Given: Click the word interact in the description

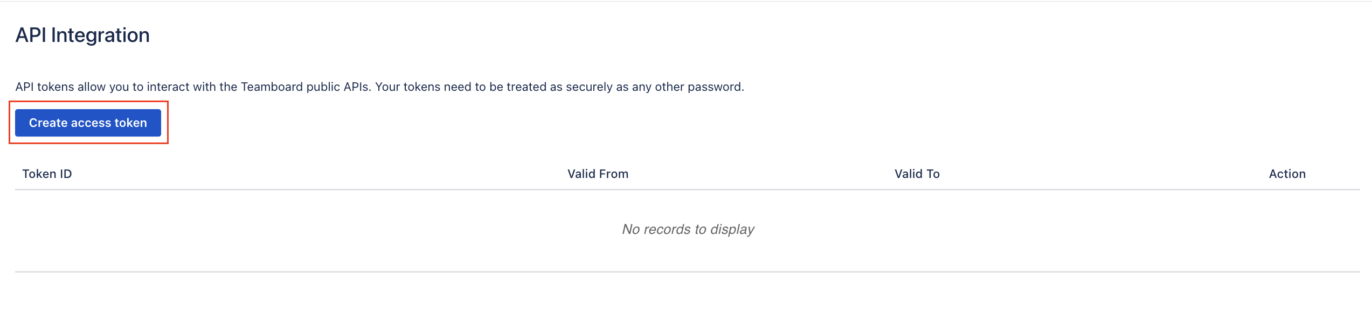Looking at the screenshot, I should pyautogui.click(x=168, y=87).
